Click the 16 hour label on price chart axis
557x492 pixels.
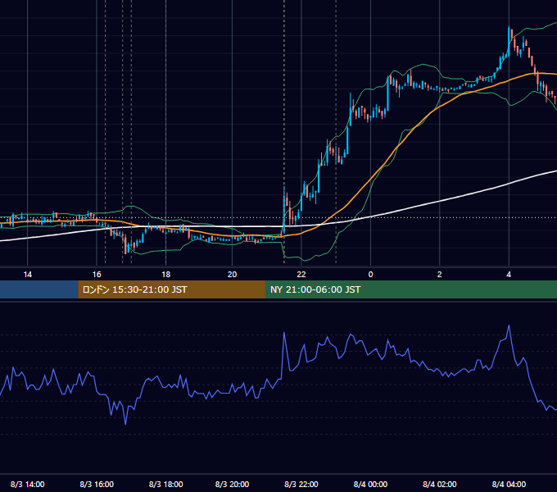click(x=97, y=275)
